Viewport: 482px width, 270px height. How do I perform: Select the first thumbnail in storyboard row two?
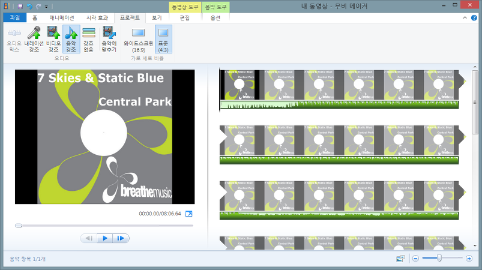coord(239,140)
